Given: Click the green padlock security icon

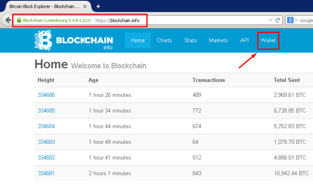Looking at the screenshot, I should click(x=19, y=20).
